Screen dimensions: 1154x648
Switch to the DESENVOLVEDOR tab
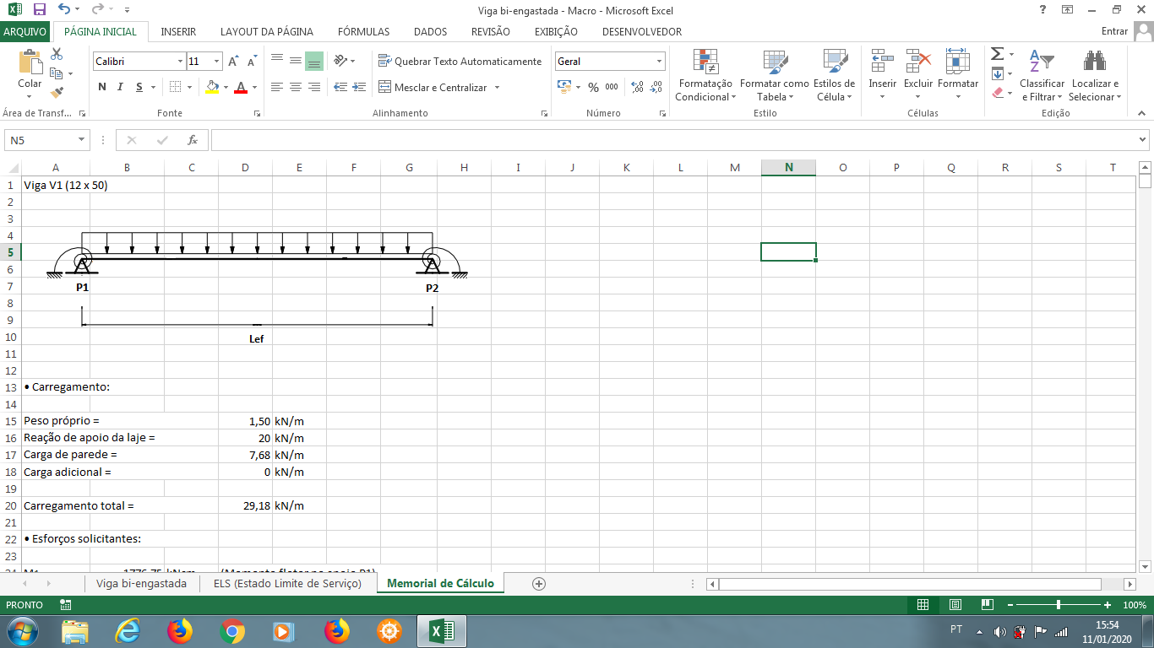point(642,32)
